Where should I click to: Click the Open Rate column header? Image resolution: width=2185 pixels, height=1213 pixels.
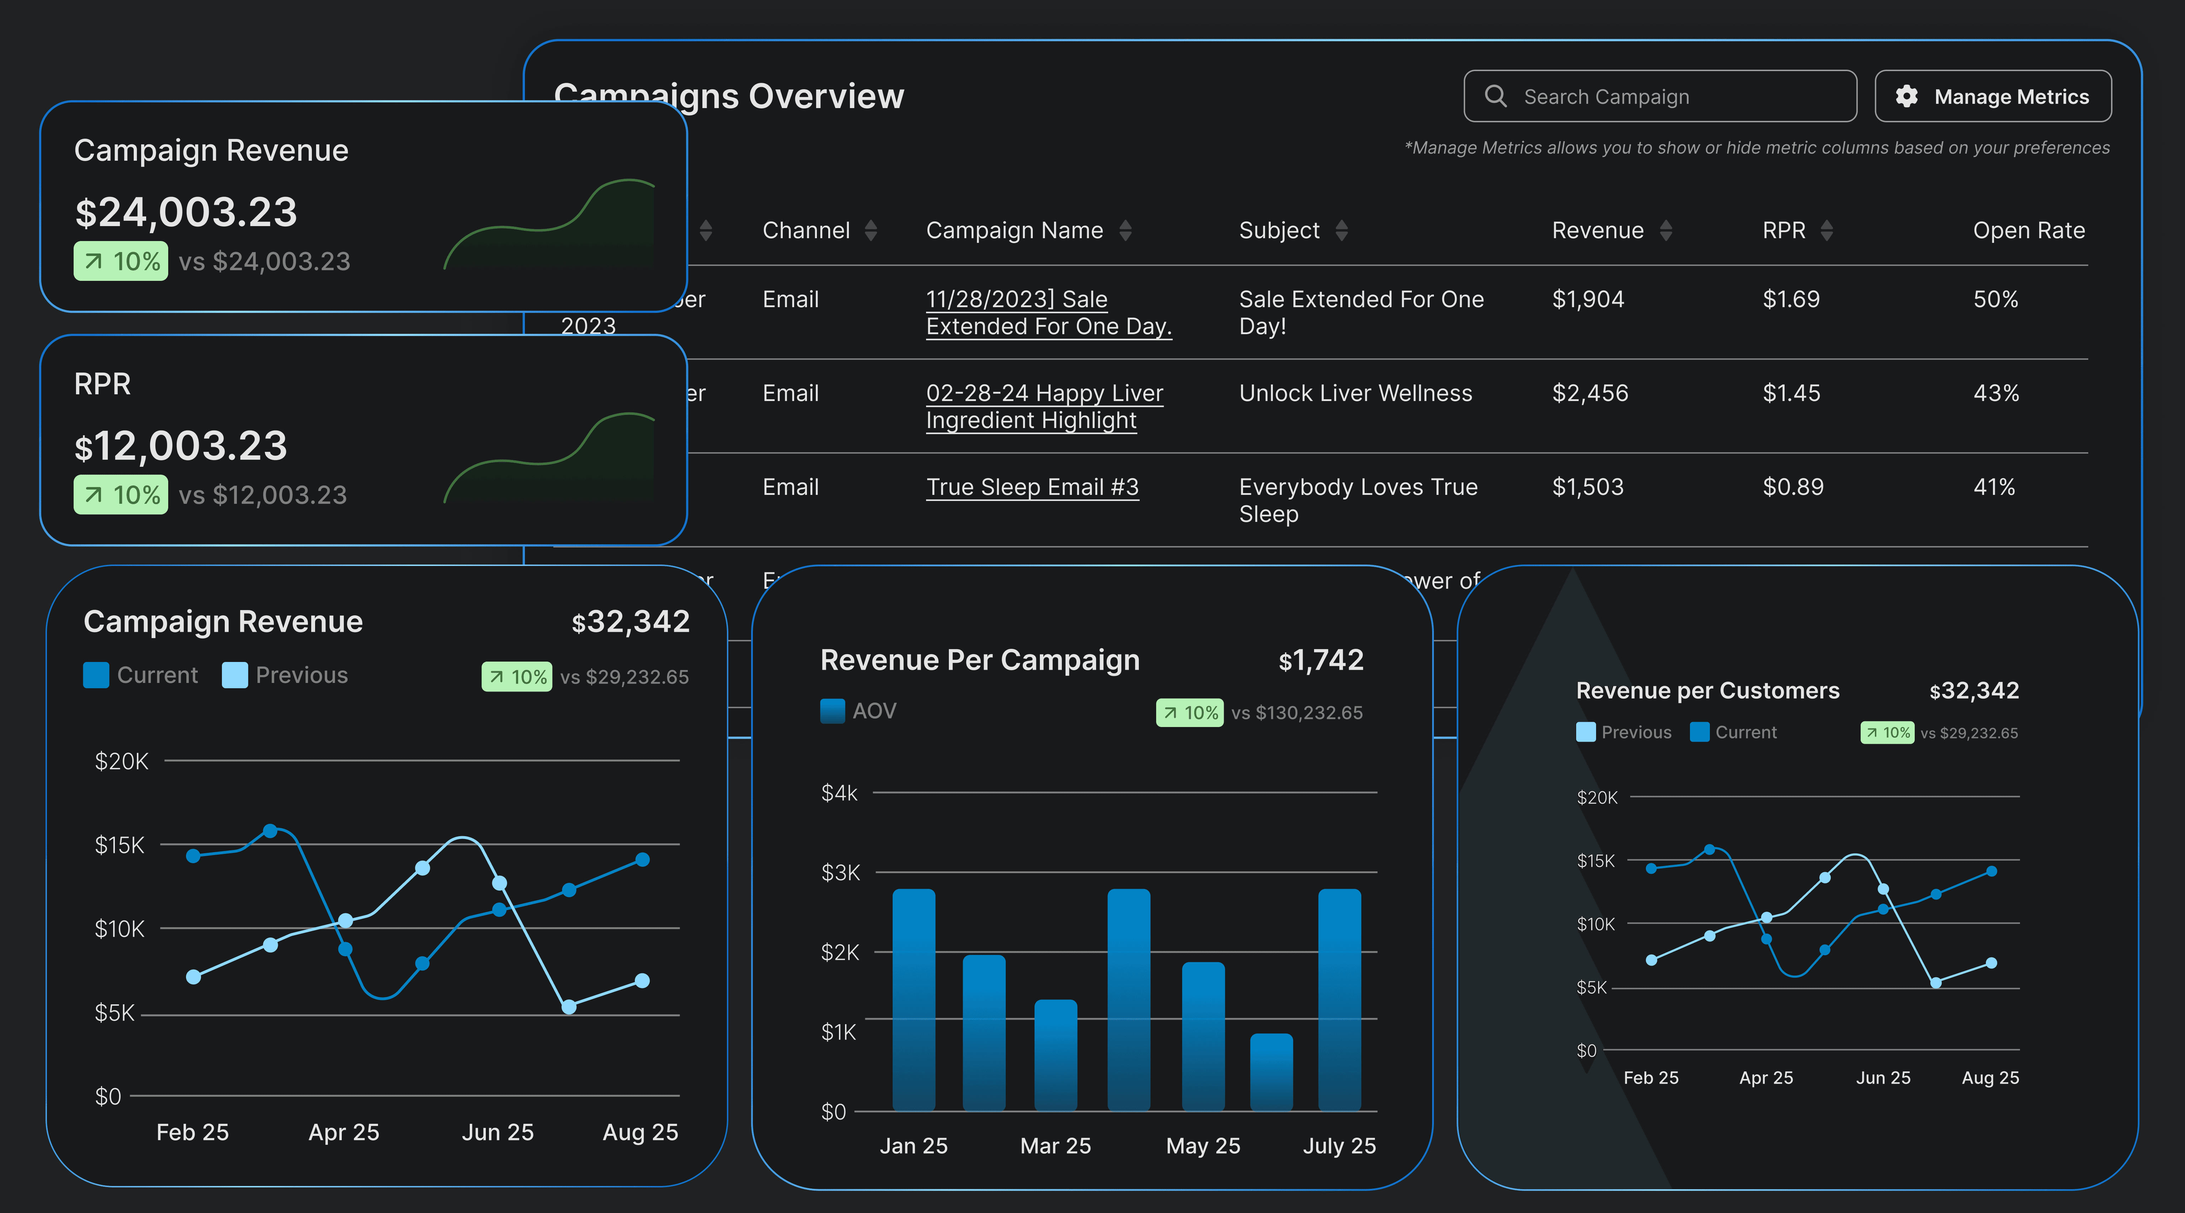(x=2028, y=231)
